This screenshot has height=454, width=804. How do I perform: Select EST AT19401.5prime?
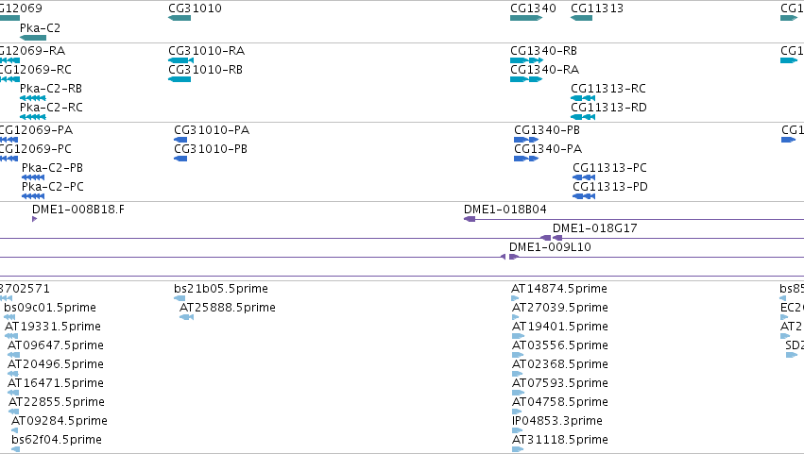click(x=560, y=327)
